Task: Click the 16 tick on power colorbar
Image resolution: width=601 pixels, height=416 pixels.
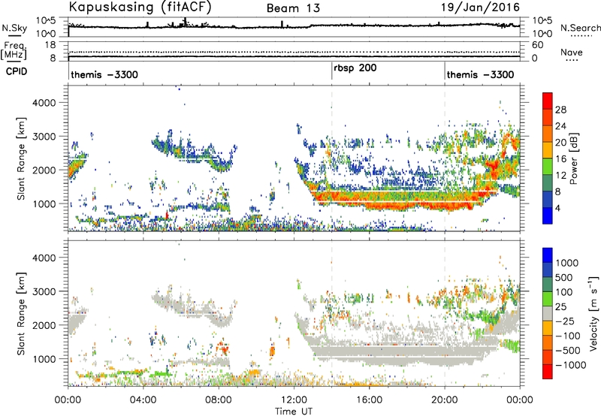Action: [560, 159]
